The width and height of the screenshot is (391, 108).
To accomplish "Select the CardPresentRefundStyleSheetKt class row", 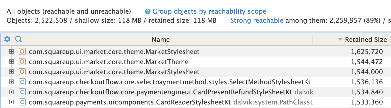I will pos(196,92).
